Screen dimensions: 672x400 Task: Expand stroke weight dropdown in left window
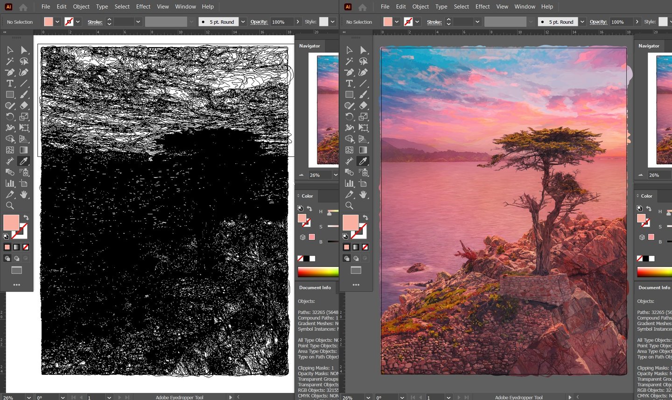138,22
